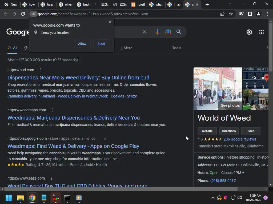The height and width of the screenshot is (204, 273).
Task: Open the Google apps grid
Action: click(x=262, y=32)
